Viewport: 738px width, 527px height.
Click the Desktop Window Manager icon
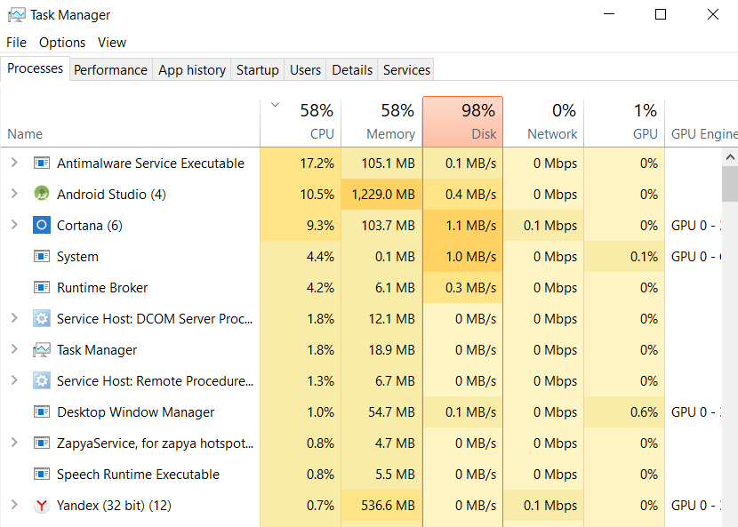coord(41,412)
